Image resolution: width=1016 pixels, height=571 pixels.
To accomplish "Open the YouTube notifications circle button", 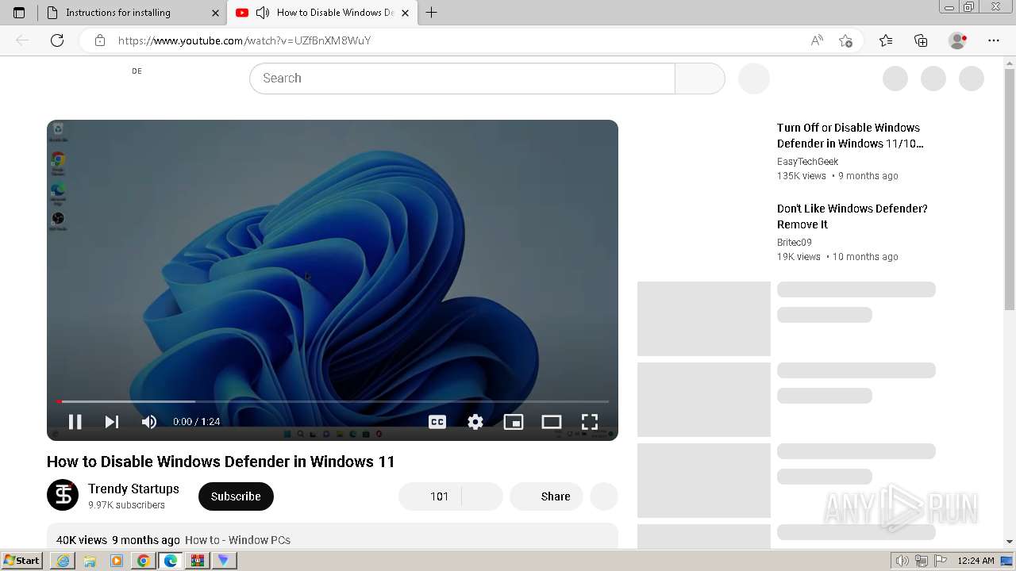I will (933, 79).
